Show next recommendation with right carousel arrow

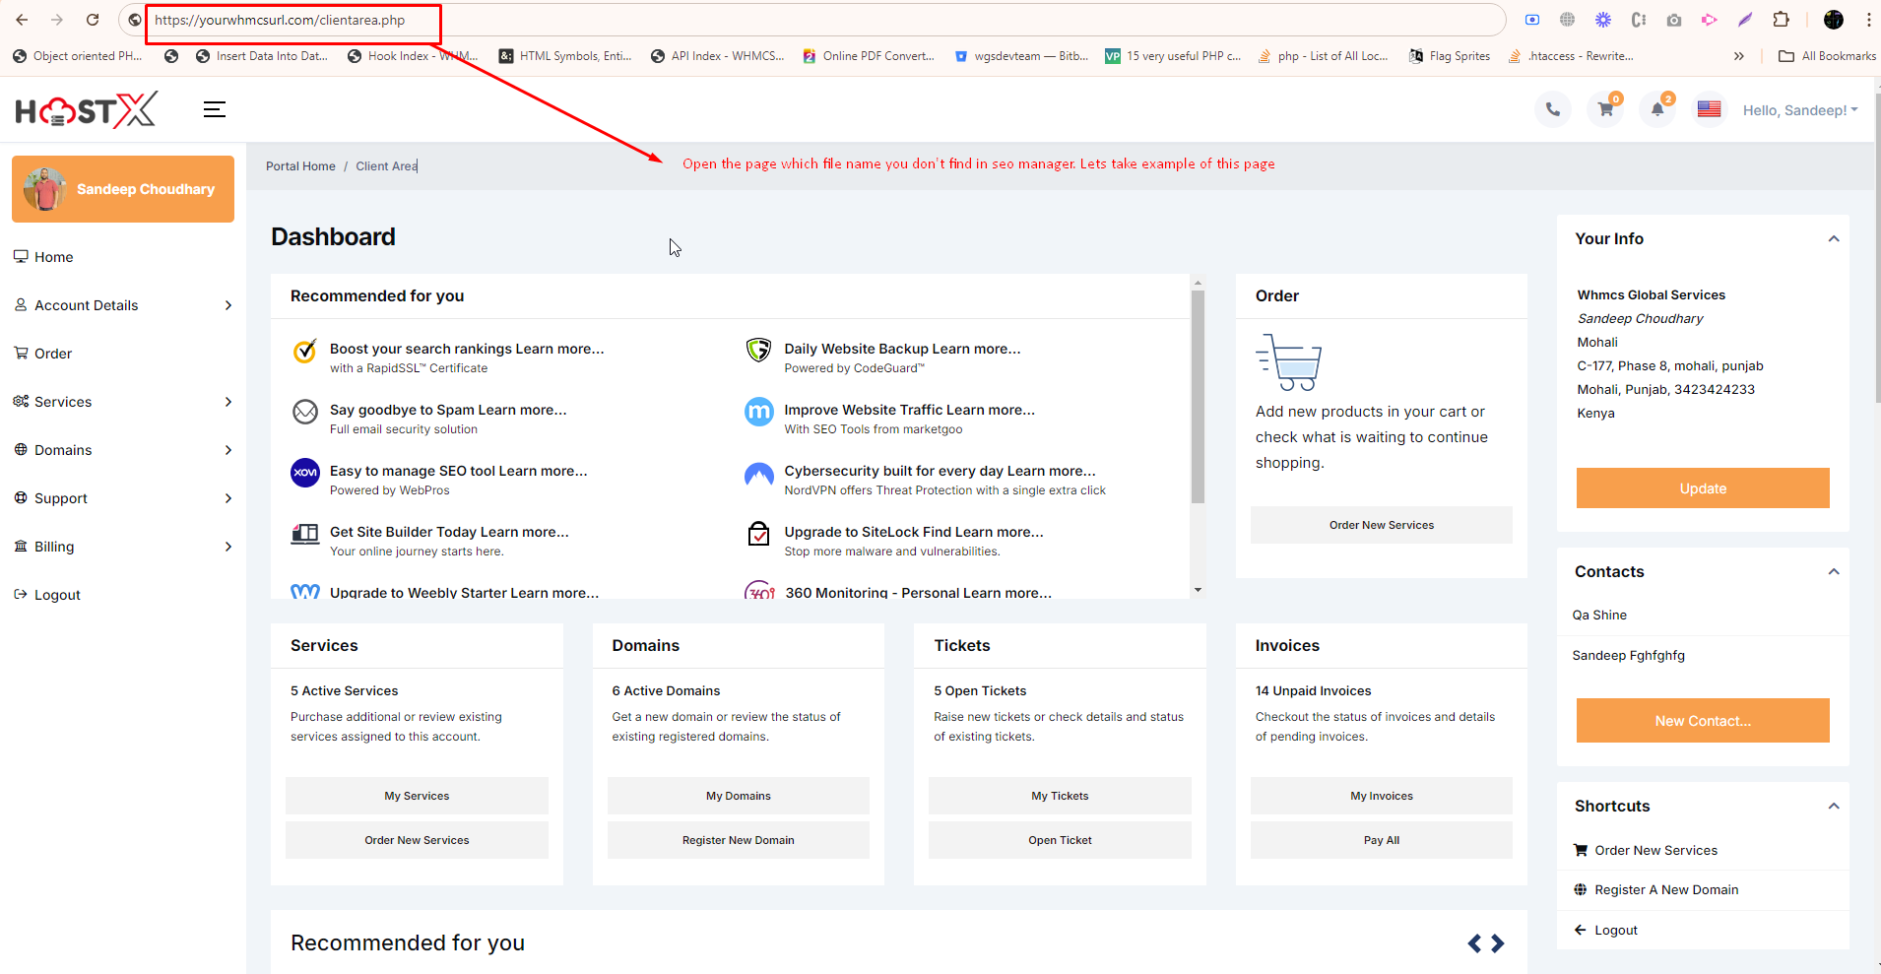point(1498,943)
